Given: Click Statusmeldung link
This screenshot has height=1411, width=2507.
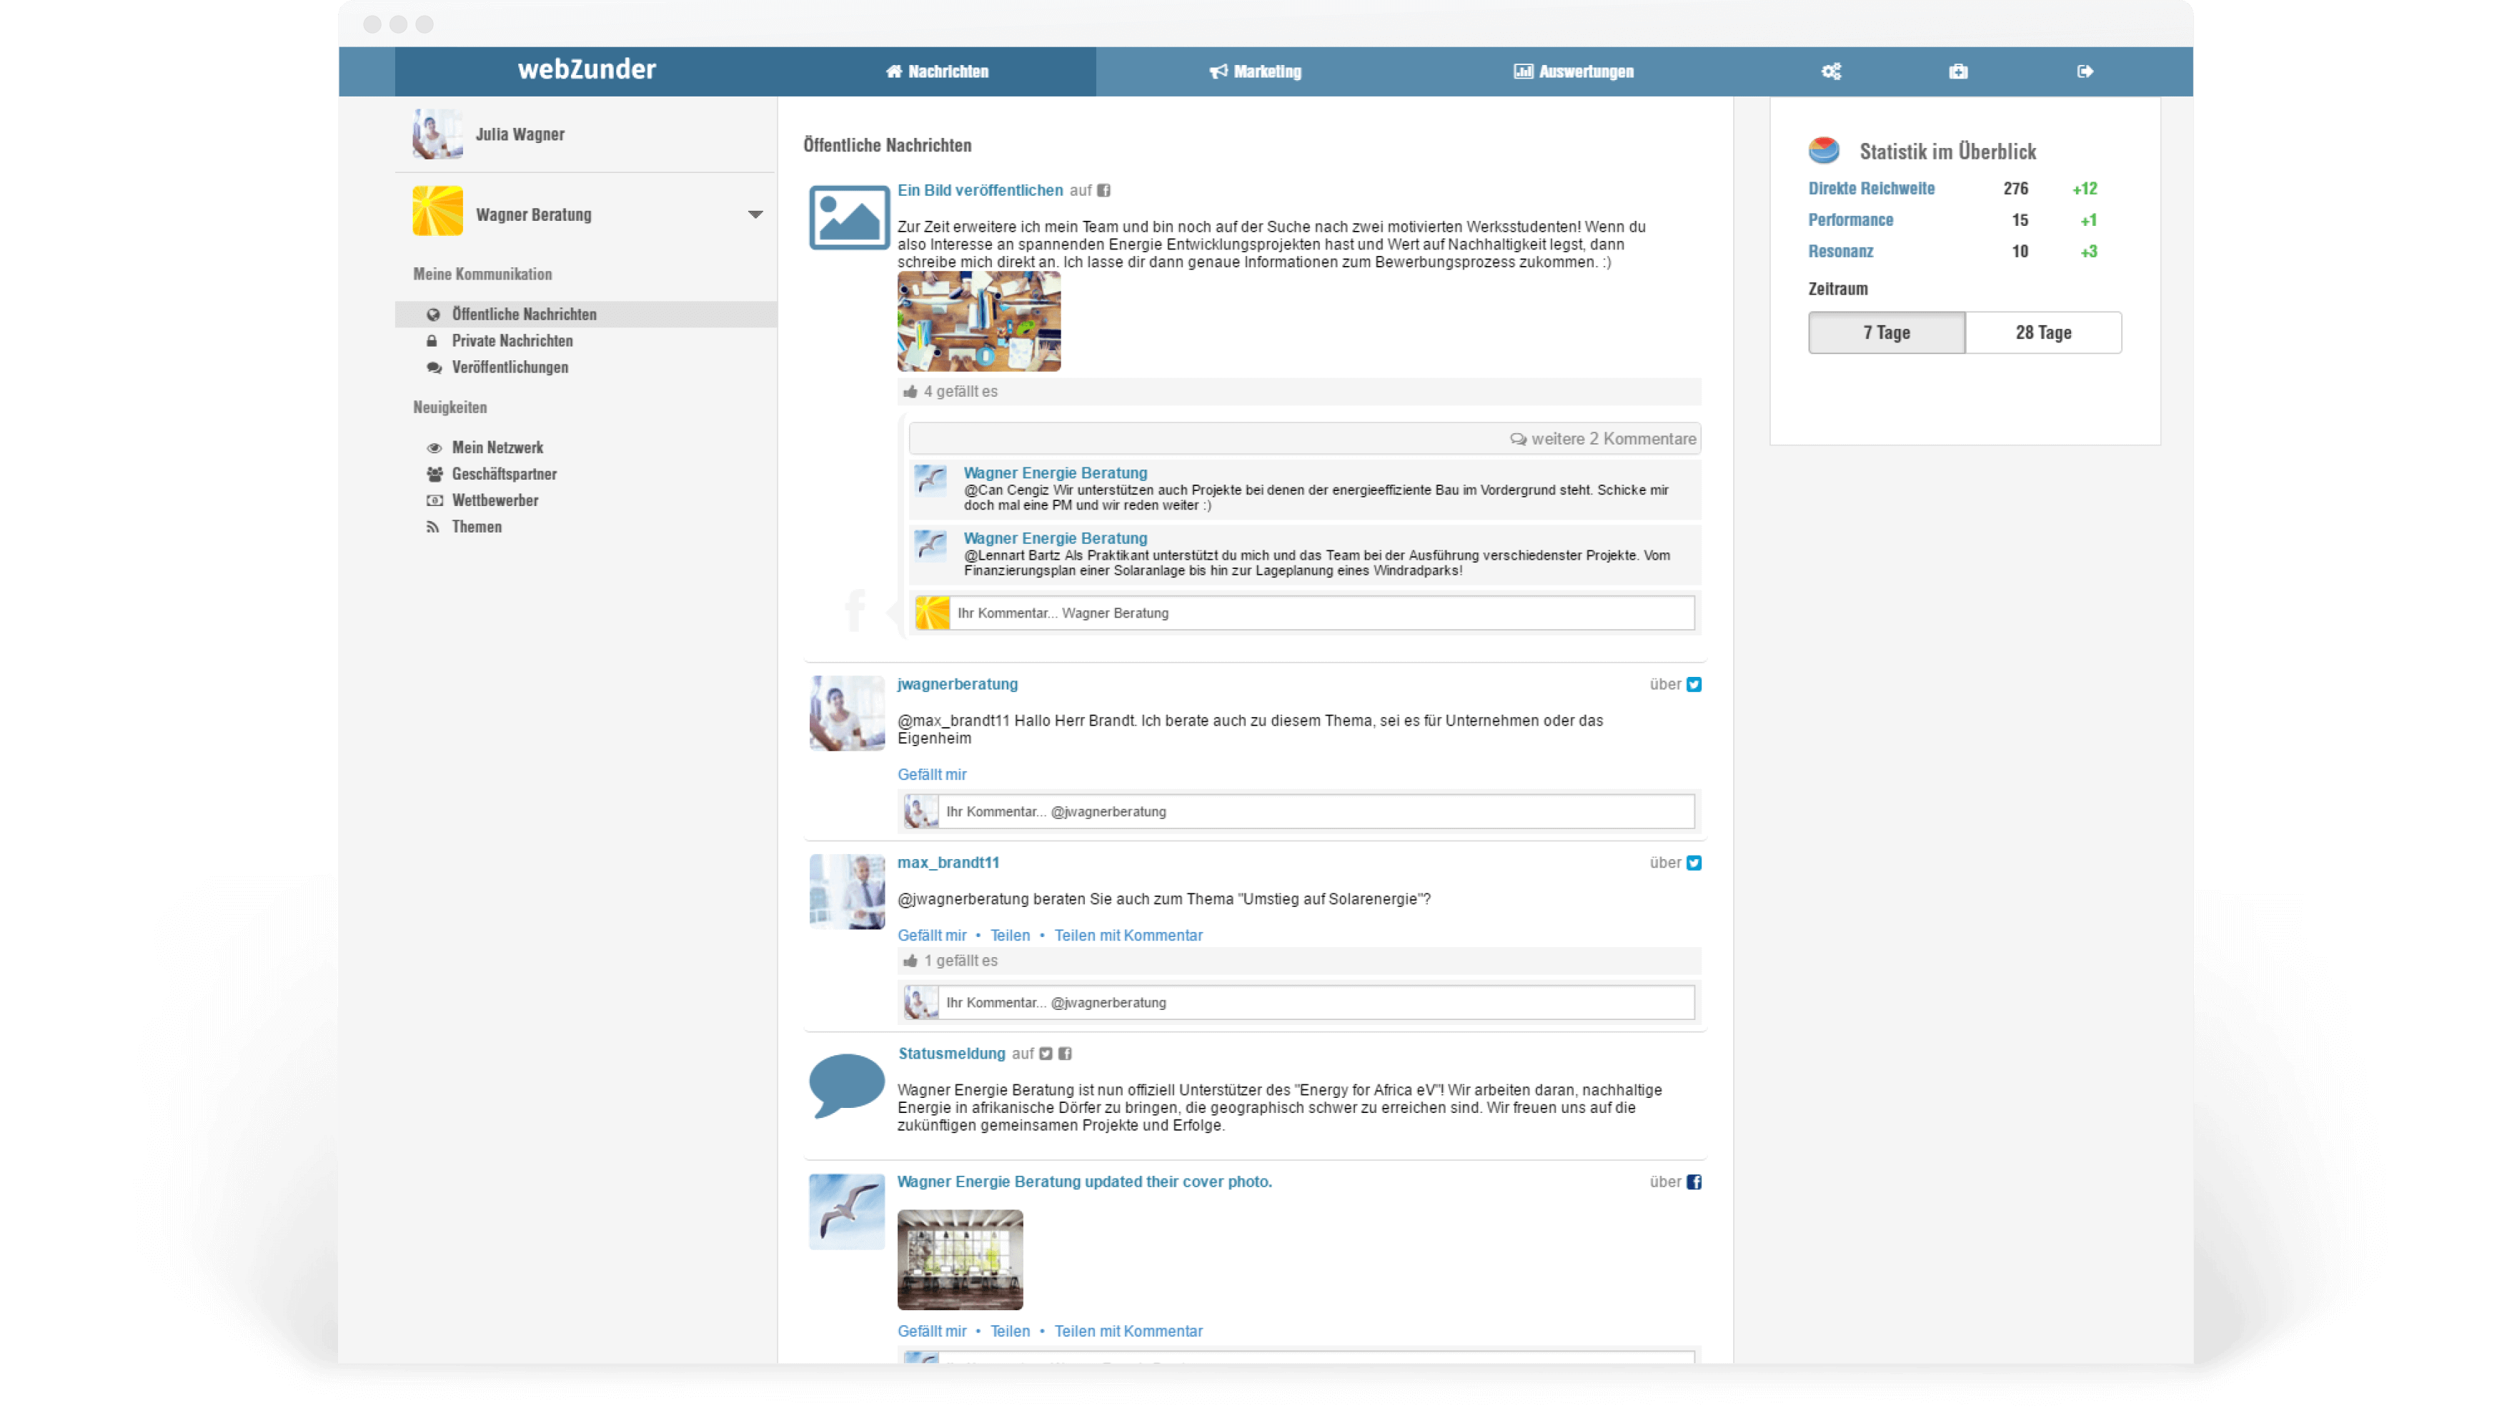Looking at the screenshot, I should 952,1054.
